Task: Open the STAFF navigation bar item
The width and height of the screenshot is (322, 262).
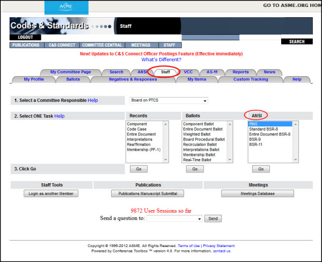Action: (x=170, y=45)
